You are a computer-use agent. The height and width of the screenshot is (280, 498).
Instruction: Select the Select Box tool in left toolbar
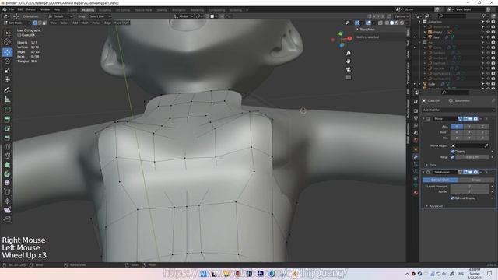[7, 33]
